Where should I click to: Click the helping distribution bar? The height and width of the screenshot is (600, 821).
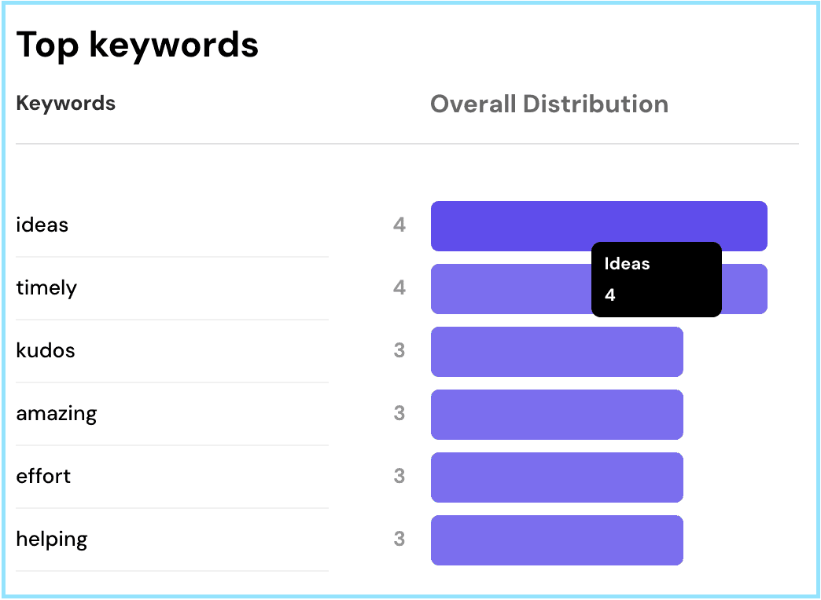point(557,540)
